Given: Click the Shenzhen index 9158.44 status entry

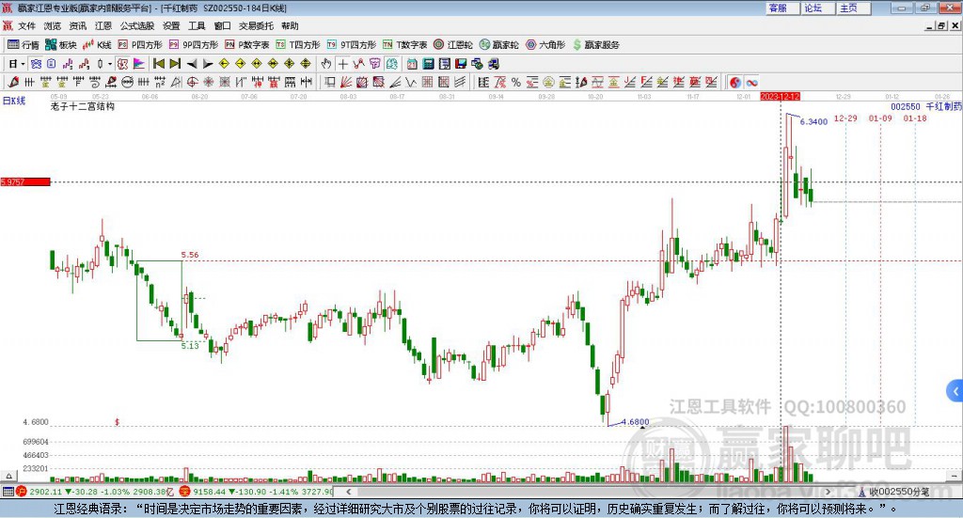Looking at the screenshot, I should point(257,492).
